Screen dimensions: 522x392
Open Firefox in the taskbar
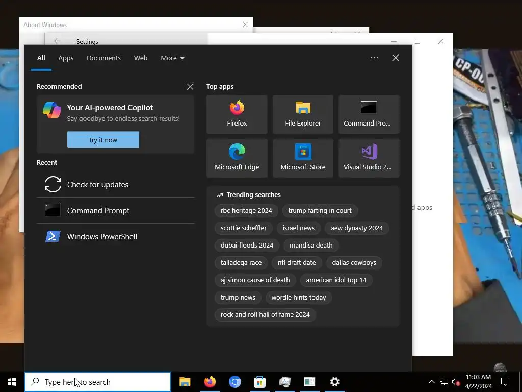point(210,382)
